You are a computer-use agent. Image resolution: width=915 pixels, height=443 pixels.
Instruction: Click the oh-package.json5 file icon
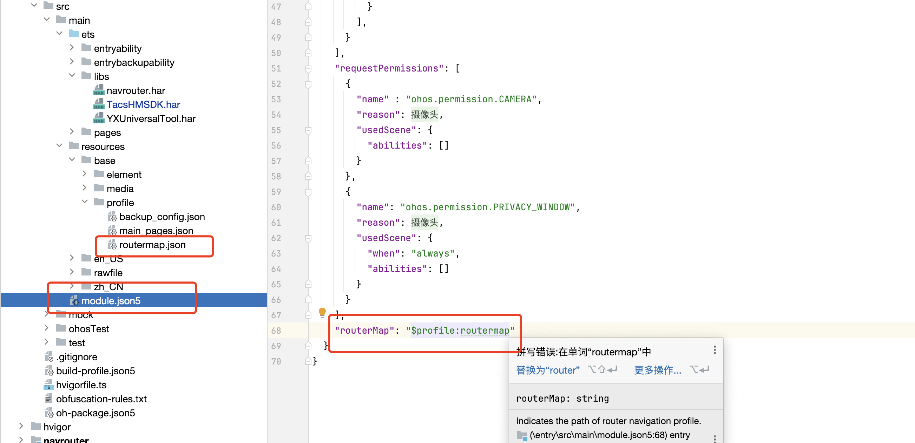click(x=49, y=413)
